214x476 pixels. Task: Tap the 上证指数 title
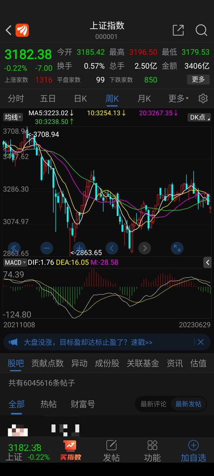107,26
